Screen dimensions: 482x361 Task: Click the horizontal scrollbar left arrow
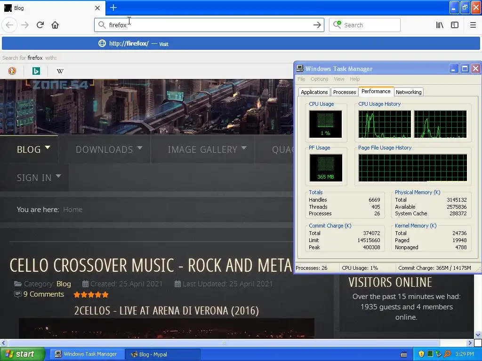[x=3, y=343]
